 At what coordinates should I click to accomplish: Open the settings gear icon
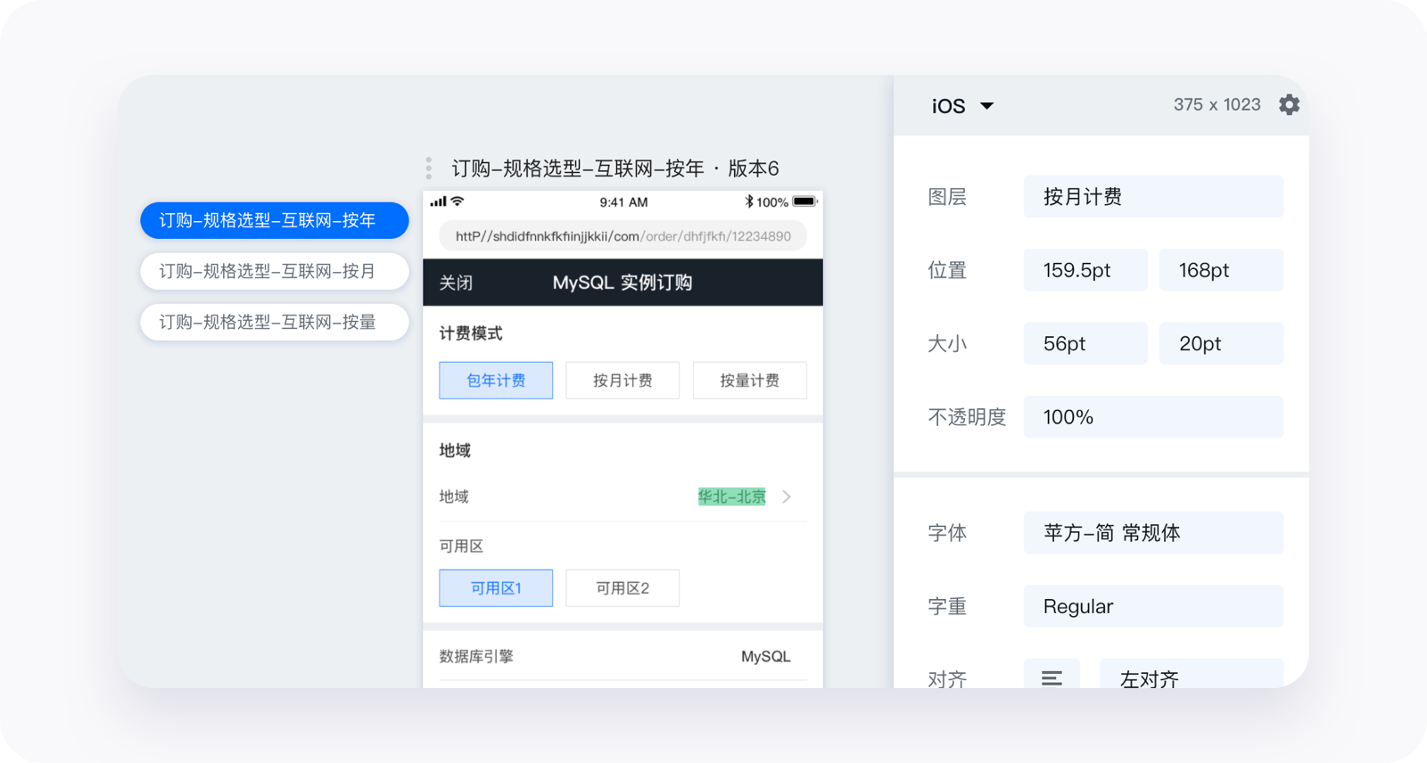point(1289,105)
